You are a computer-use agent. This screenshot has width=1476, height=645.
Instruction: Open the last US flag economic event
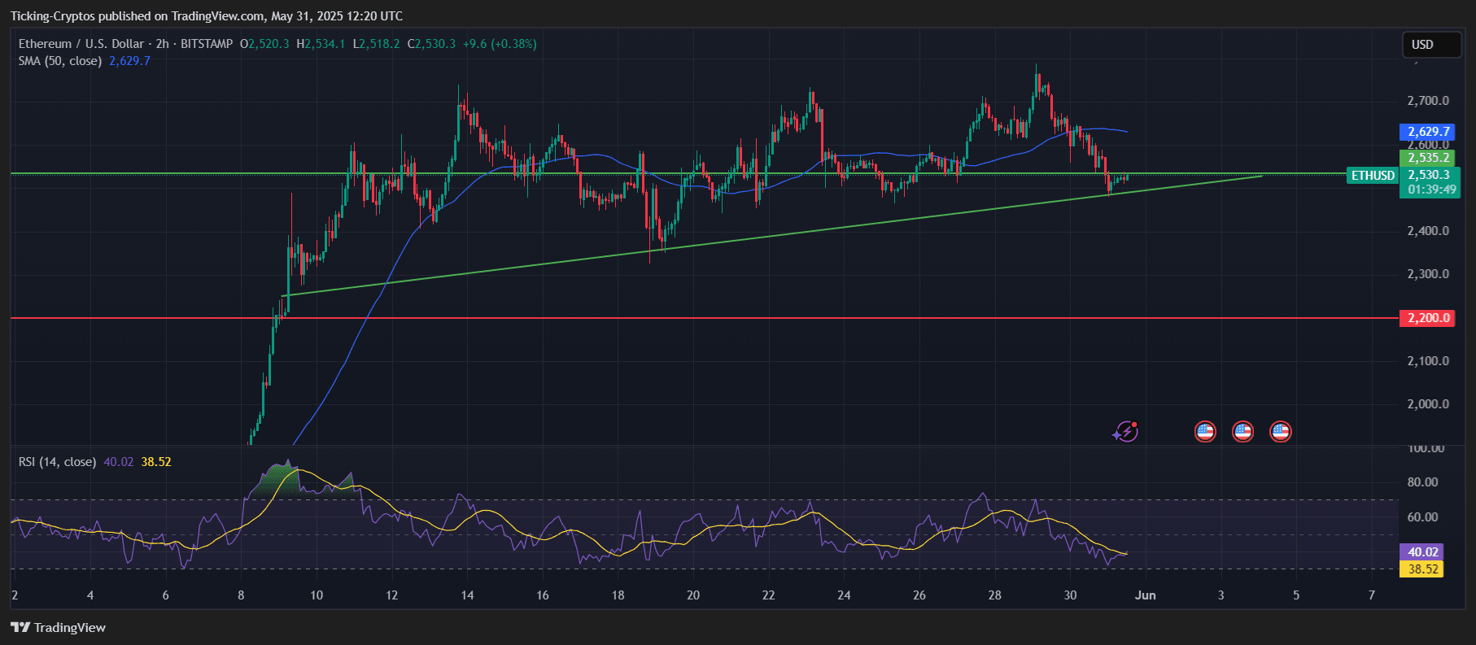(x=1281, y=431)
